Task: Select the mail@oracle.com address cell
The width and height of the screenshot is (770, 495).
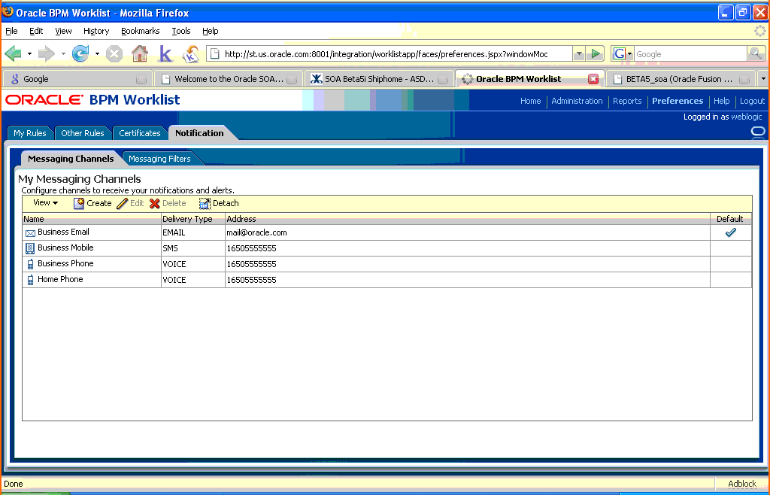Action: pos(468,232)
